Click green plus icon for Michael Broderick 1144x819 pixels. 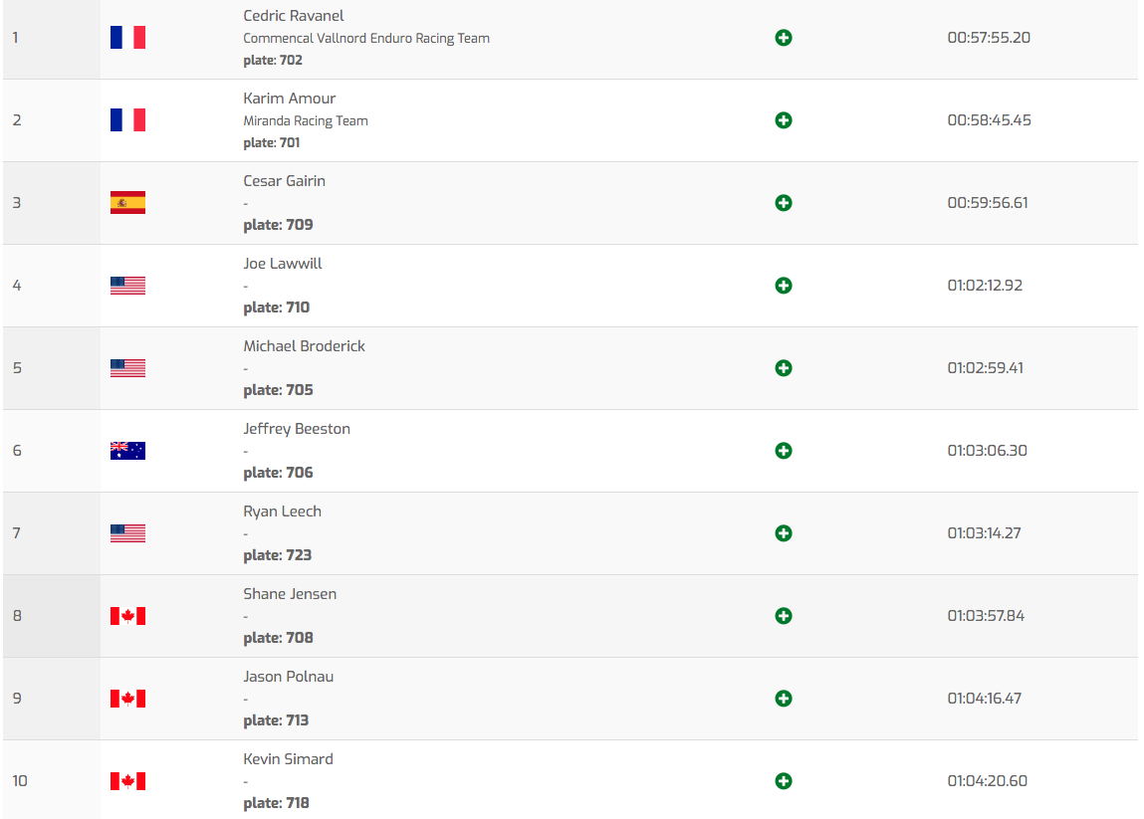[784, 368]
